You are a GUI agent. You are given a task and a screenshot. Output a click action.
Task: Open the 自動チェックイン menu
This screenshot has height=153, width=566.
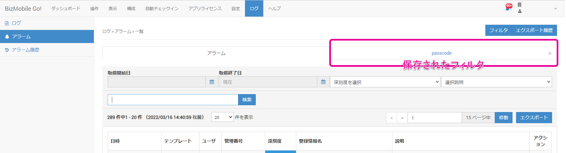(x=162, y=8)
